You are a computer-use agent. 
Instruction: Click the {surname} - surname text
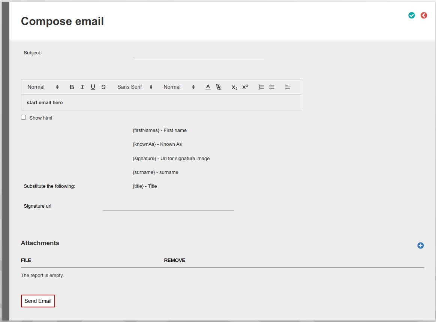tap(156, 172)
